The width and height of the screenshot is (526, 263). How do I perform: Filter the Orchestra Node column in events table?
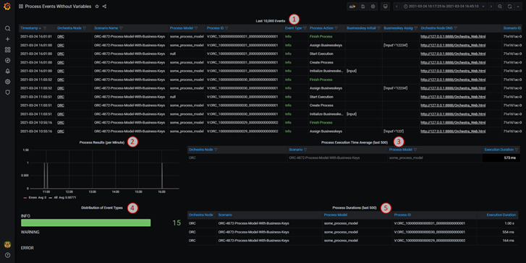click(85, 28)
